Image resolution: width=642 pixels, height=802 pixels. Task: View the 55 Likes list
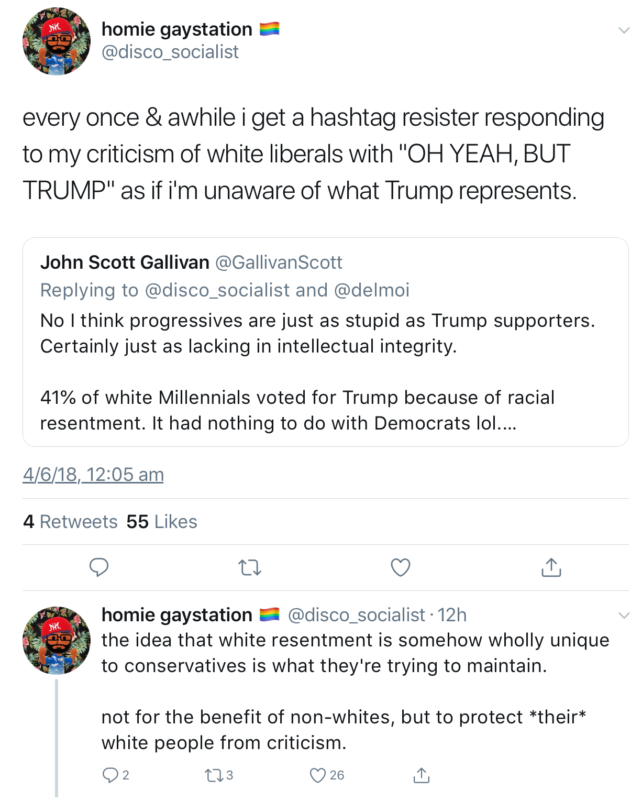tap(162, 522)
